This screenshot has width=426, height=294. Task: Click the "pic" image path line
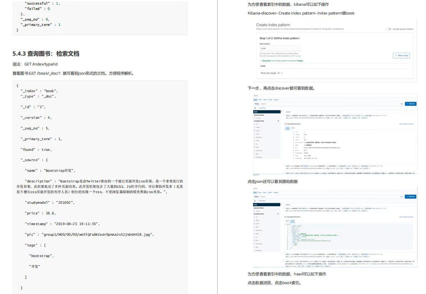pyautogui.click(x=90, y=235)
